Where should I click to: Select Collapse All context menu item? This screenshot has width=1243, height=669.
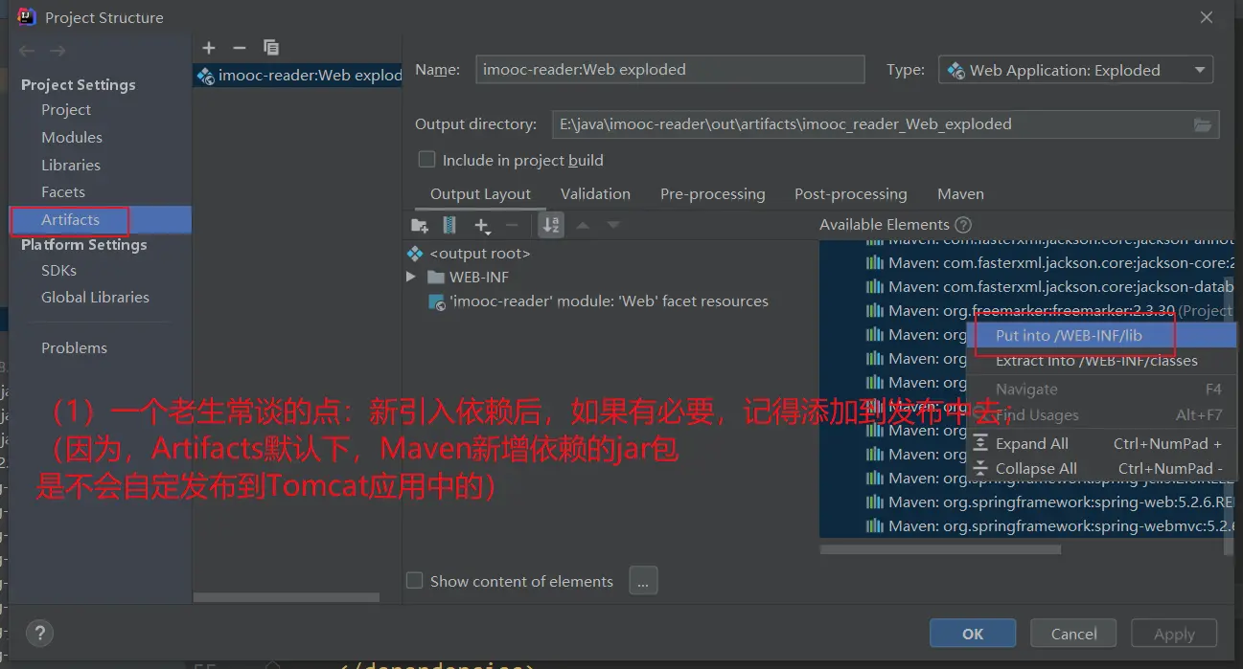tap(1102, 468)
